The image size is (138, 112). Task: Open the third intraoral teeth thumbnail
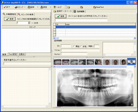click(74, 62)
